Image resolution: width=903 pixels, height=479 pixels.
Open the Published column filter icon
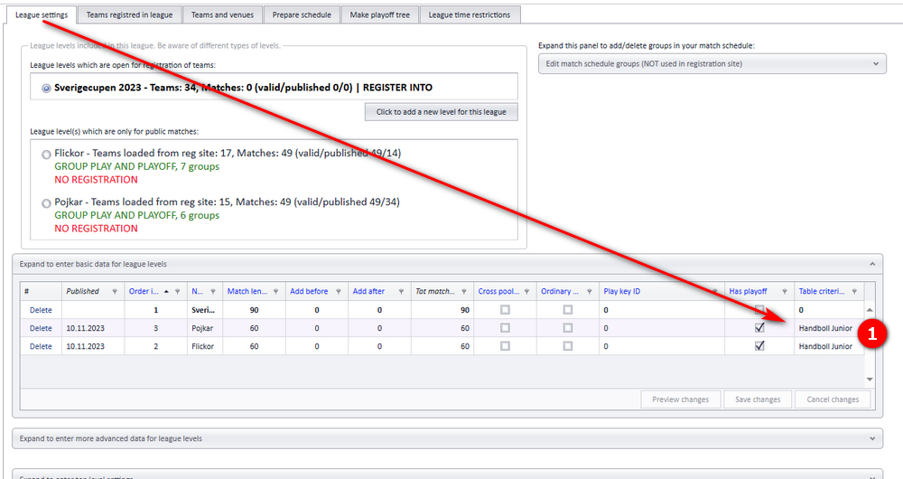115,292
